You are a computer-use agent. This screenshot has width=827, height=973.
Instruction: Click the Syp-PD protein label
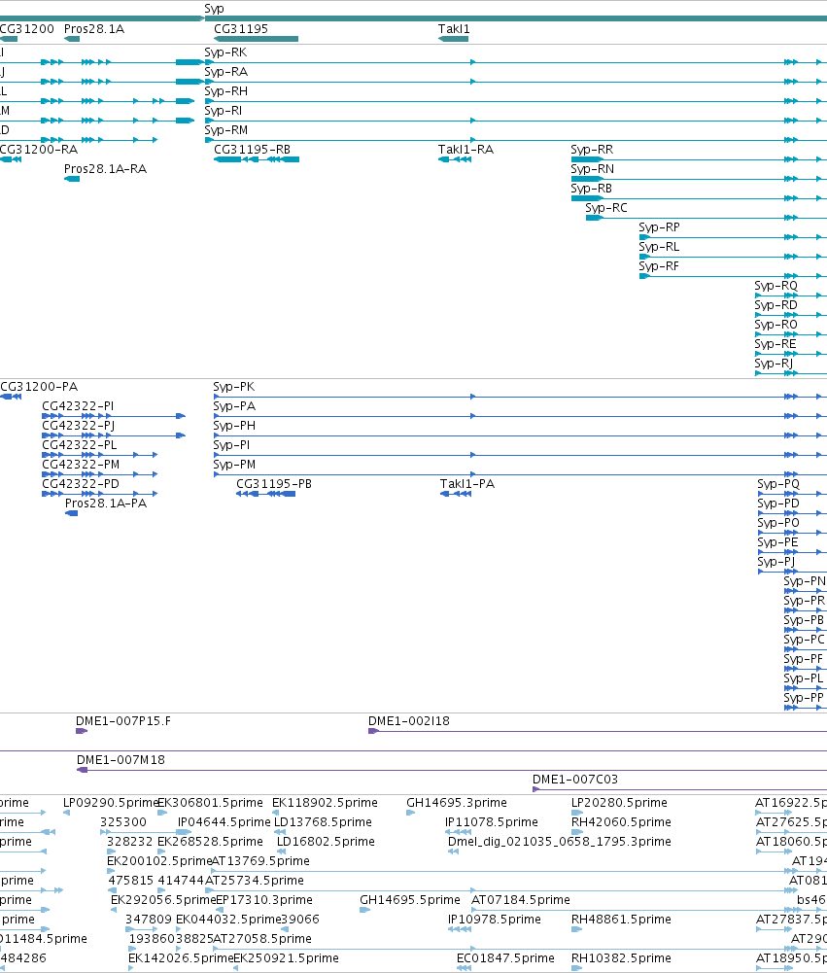tap(778, 504)
